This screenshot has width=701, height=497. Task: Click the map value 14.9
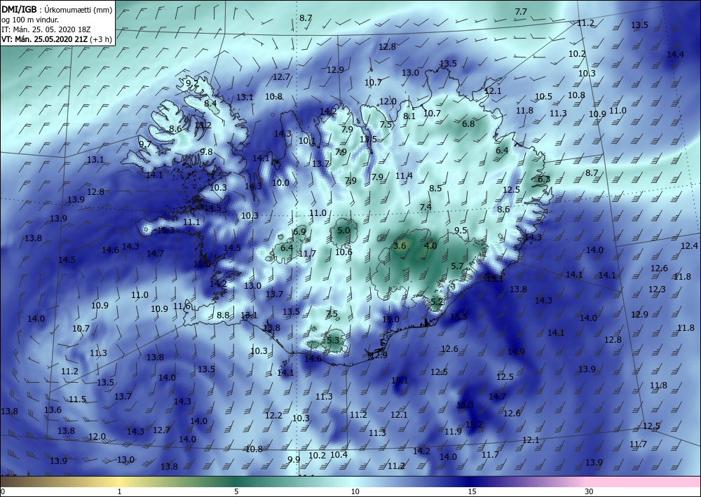[516, 352]
